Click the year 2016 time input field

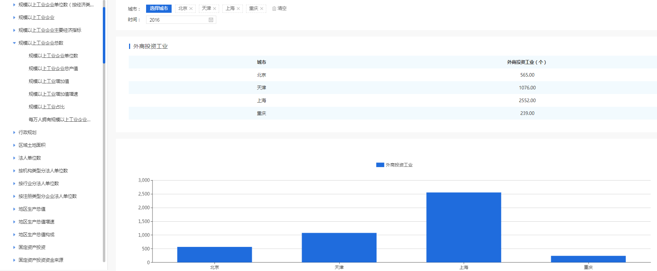coord(177,20)
